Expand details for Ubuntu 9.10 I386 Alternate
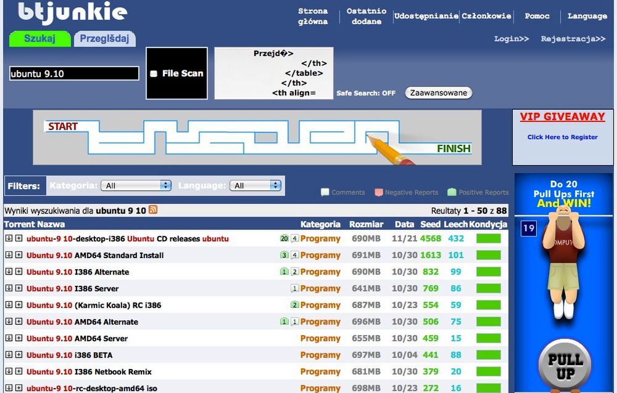This screenshot has height=393, width=617. [x=19, y=271]
